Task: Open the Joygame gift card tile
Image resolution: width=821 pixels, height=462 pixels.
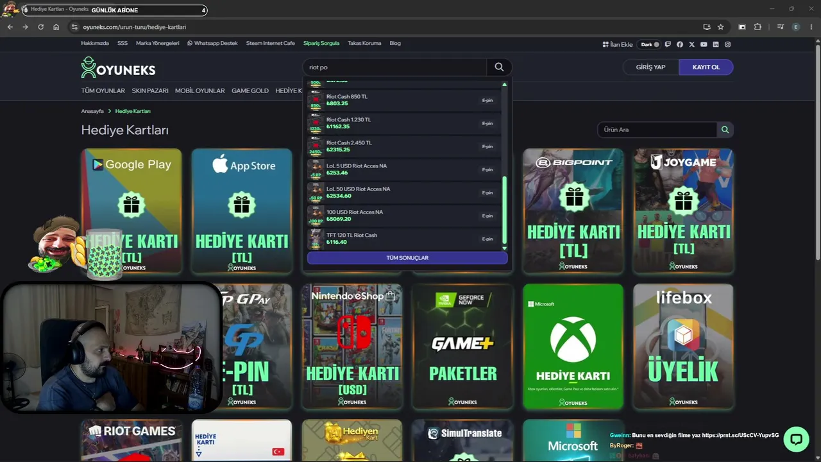Action: [683, 211]
